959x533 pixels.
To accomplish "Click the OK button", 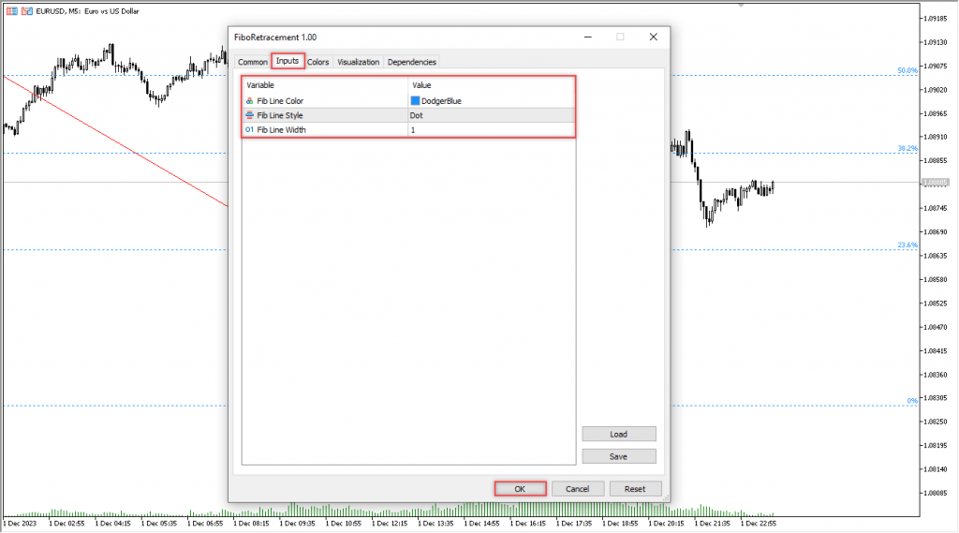I will pos(520,489).
